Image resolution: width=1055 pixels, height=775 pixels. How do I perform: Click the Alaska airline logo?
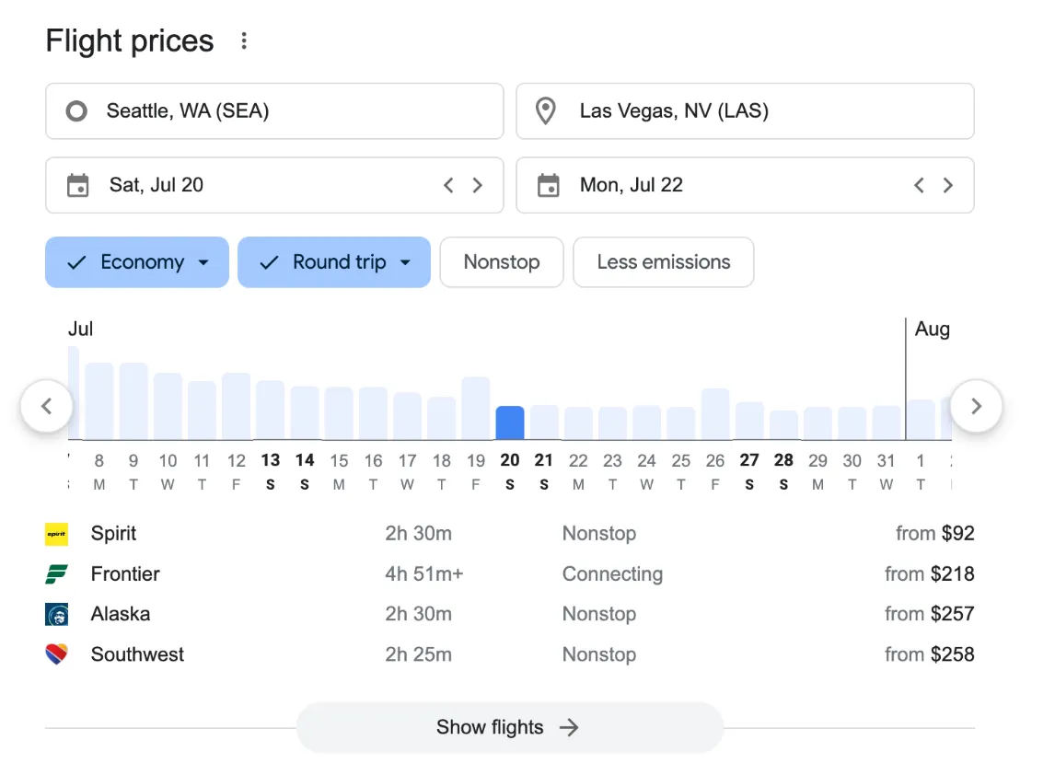tap(56, 614)
